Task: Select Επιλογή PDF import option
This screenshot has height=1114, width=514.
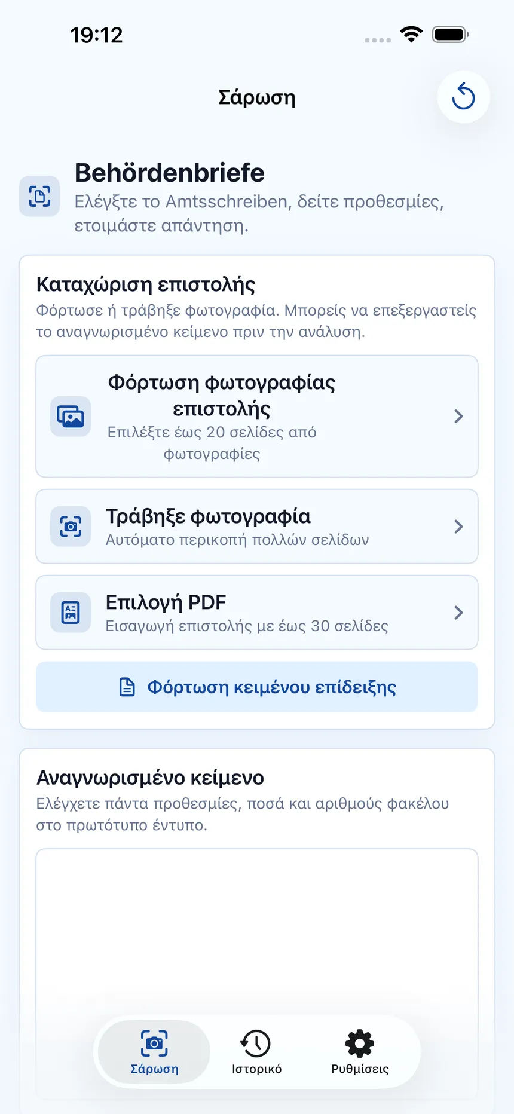Action: coord(257,613)
